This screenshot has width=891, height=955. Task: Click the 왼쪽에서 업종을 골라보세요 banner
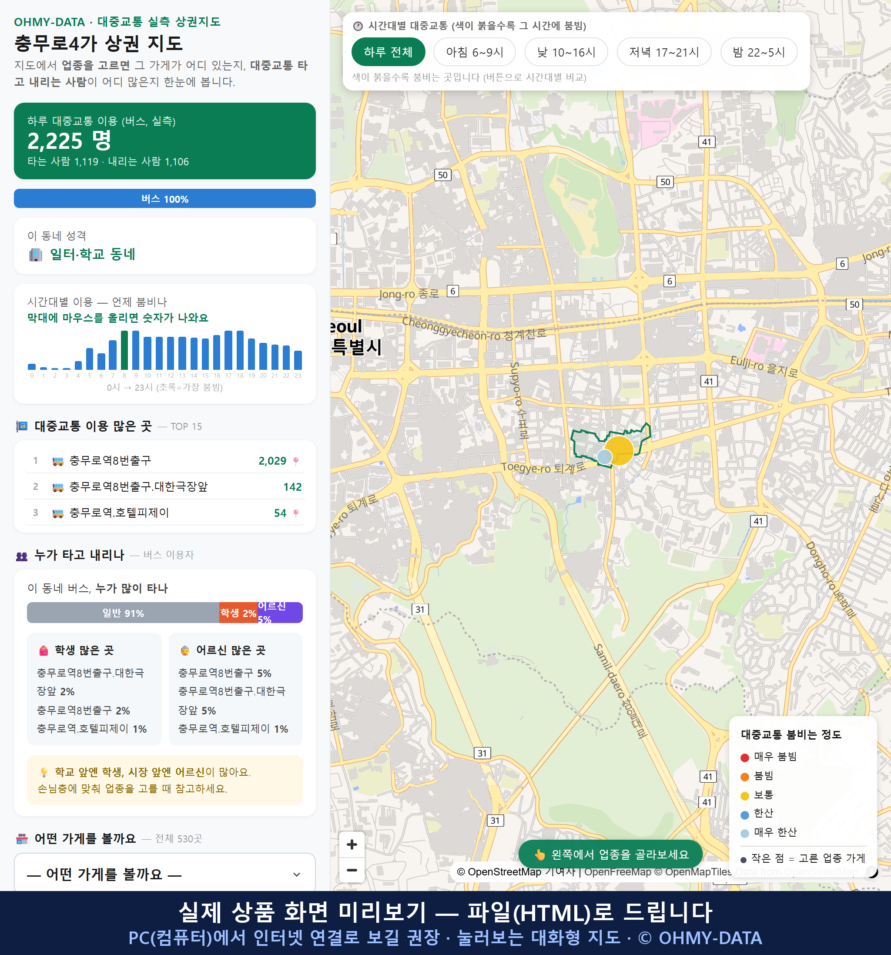coord(610,854)
